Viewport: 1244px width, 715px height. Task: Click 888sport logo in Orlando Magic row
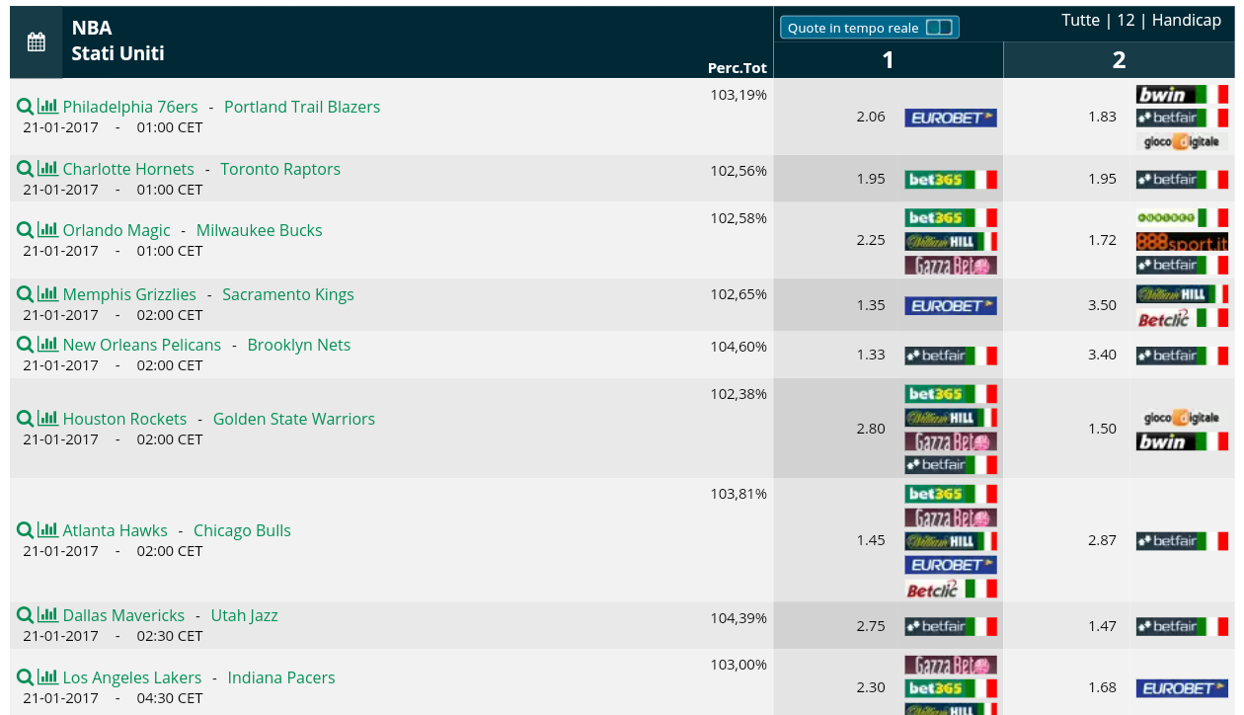tap(1182, 241)
